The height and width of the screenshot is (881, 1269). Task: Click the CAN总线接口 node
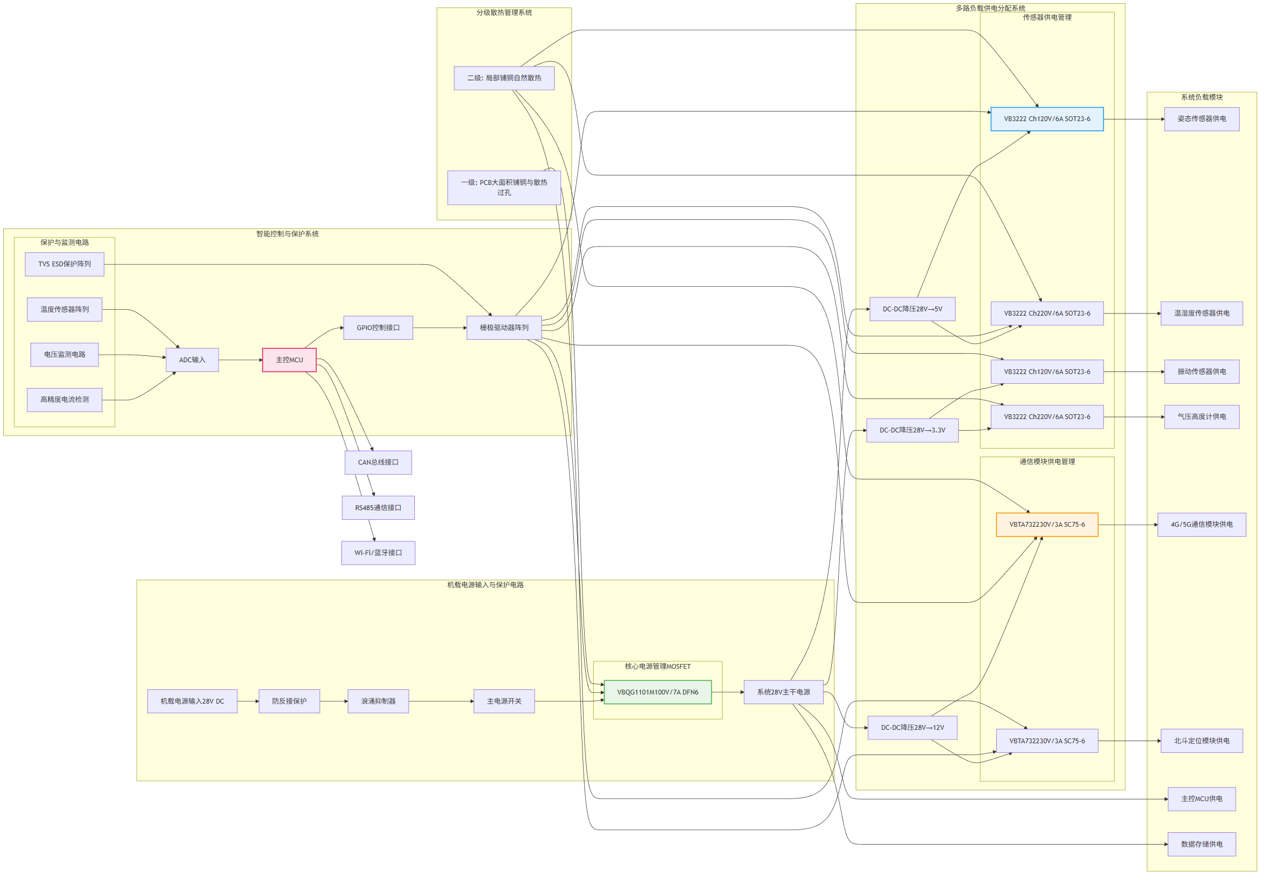378,462
